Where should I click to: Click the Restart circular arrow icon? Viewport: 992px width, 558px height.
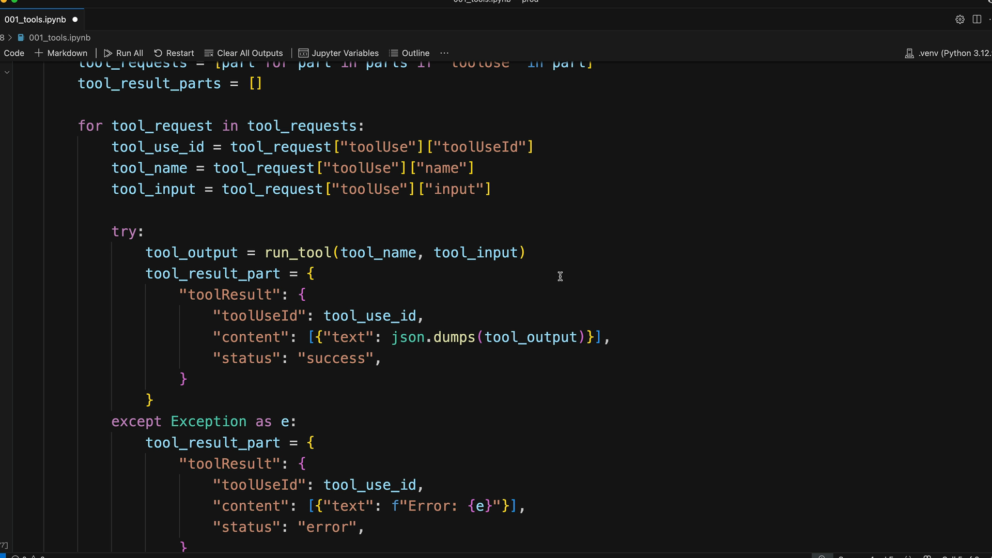click(x=158, y=53)
